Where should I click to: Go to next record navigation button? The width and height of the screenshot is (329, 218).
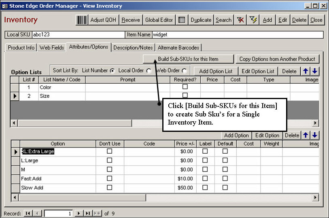click(x=79, y=214)
